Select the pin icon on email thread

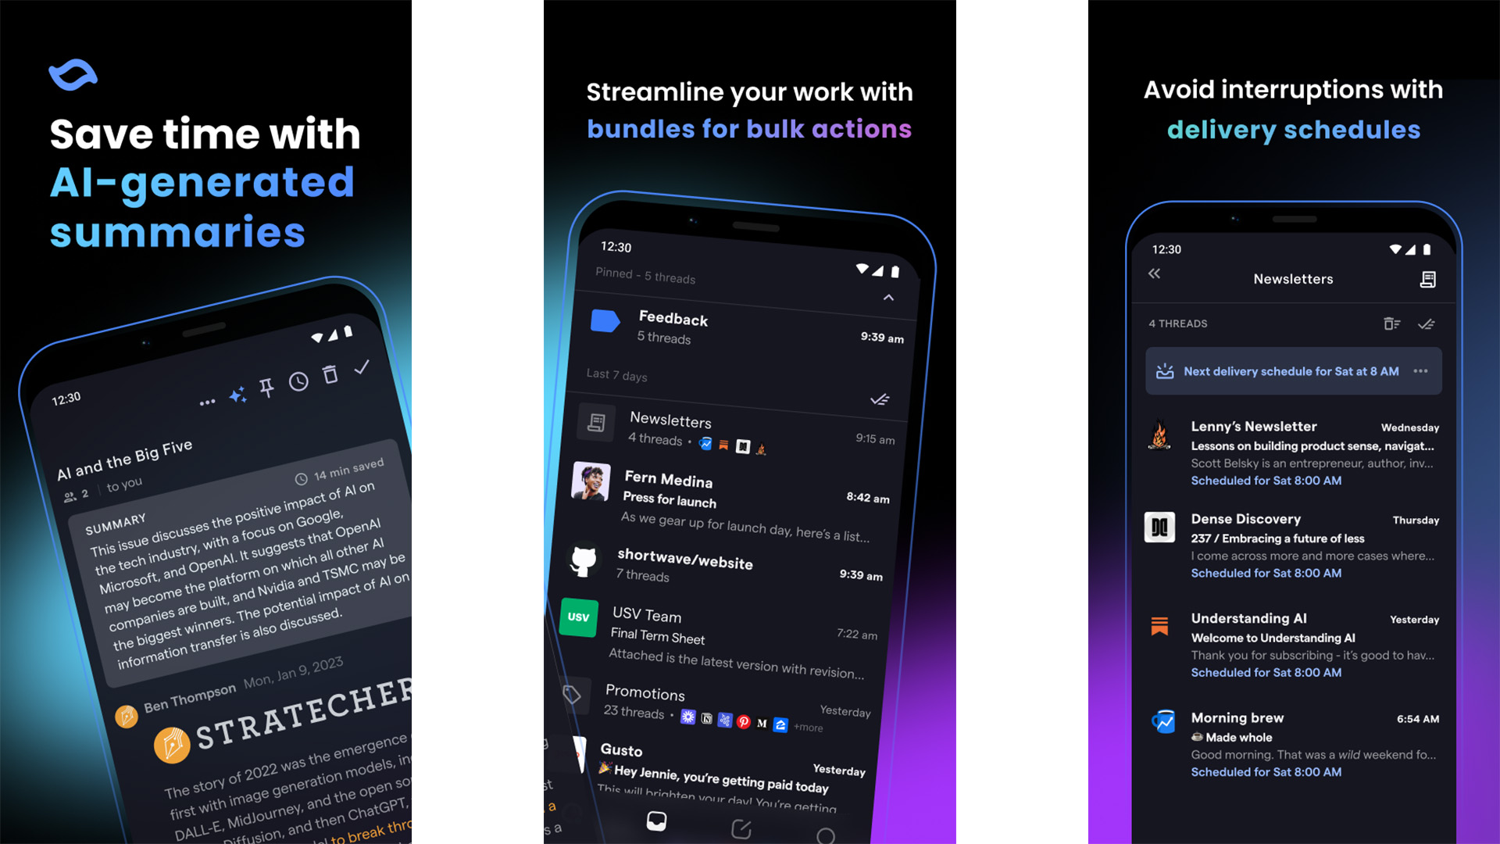pyautogui.click(x=265, y=388)
